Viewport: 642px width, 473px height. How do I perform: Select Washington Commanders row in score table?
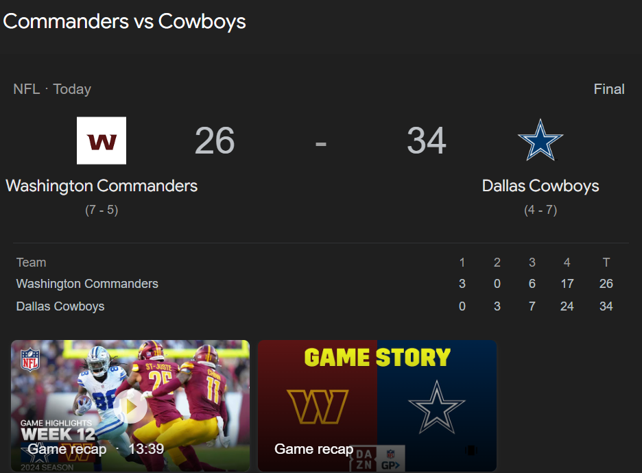coord(314,284)
